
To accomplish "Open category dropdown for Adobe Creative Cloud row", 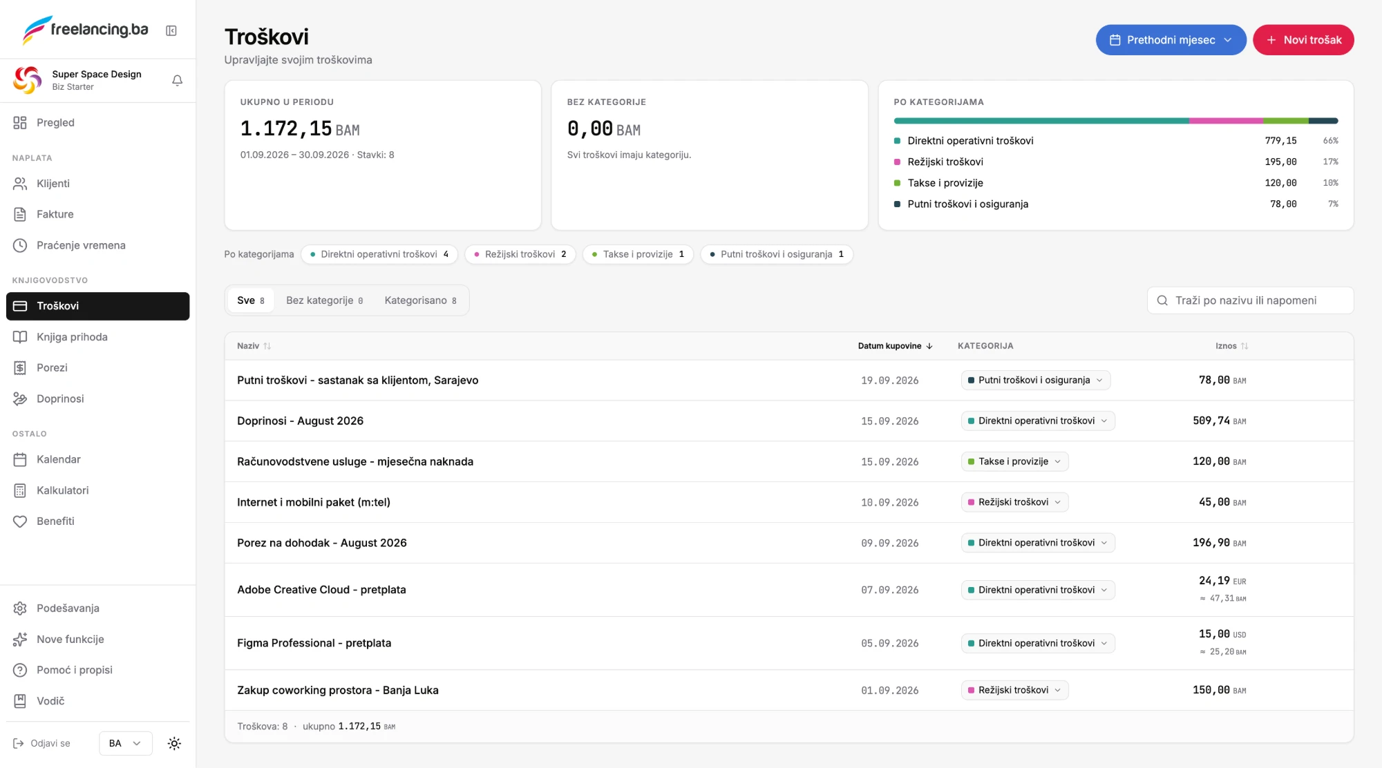I will pyautogui.click(x=1038, y=590).
